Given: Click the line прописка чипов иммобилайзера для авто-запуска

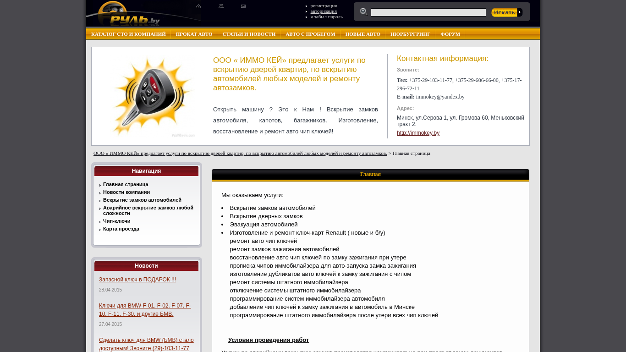Looking at the screenshot, I should click(323, 266).
